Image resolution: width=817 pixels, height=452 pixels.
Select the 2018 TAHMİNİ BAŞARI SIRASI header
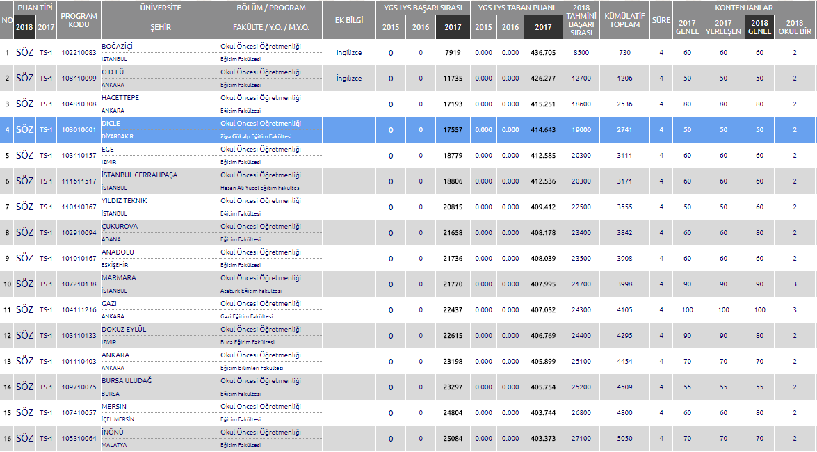point(581,19)
